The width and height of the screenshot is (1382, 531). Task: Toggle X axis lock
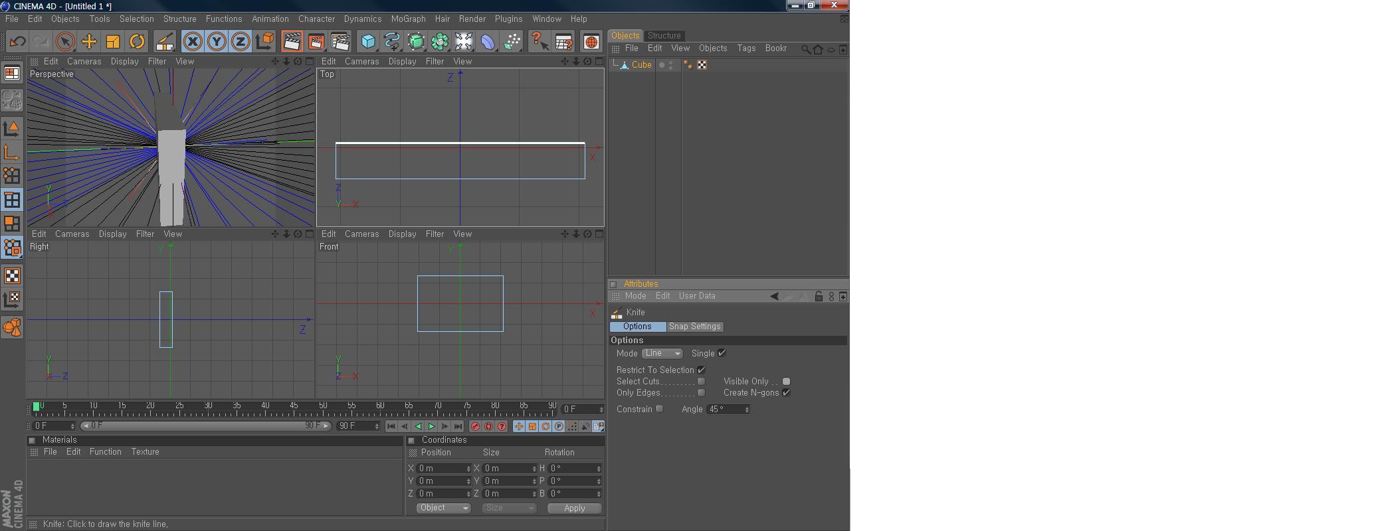[x=193, y=41]
